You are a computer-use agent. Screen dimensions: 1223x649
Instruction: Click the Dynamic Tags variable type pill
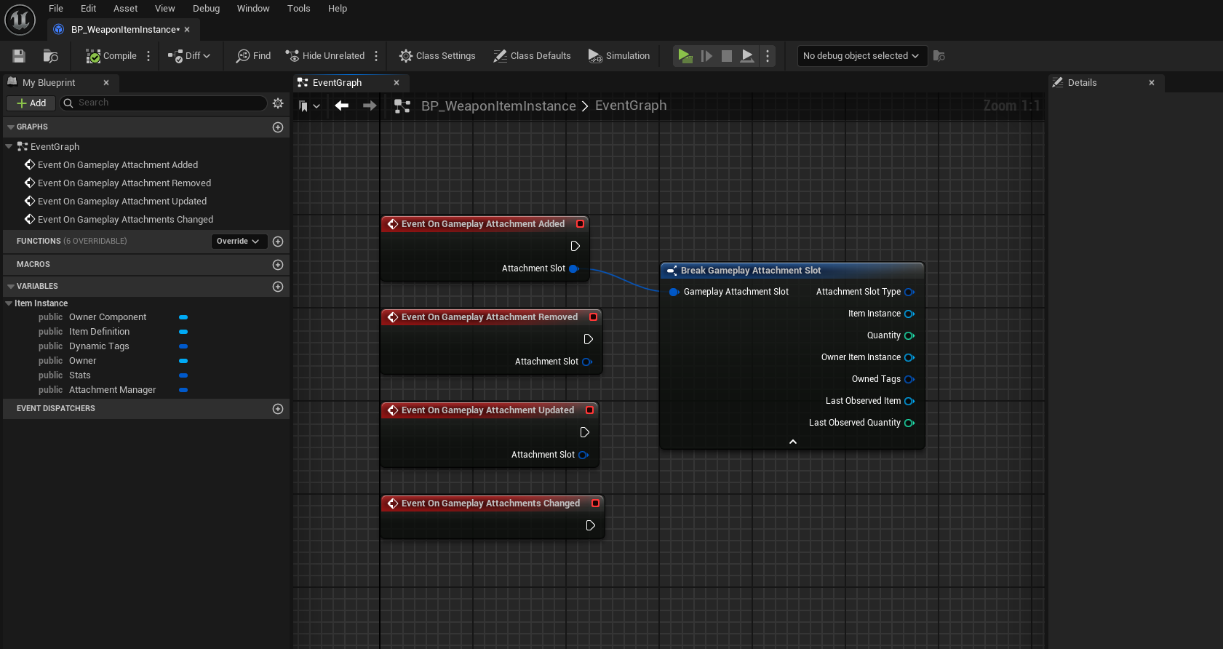click(x=183, y=346)
